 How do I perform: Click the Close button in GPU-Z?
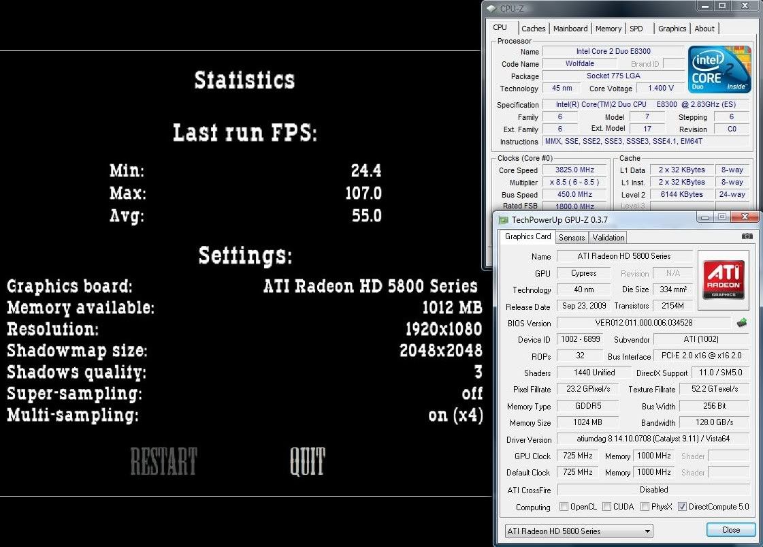731,530
